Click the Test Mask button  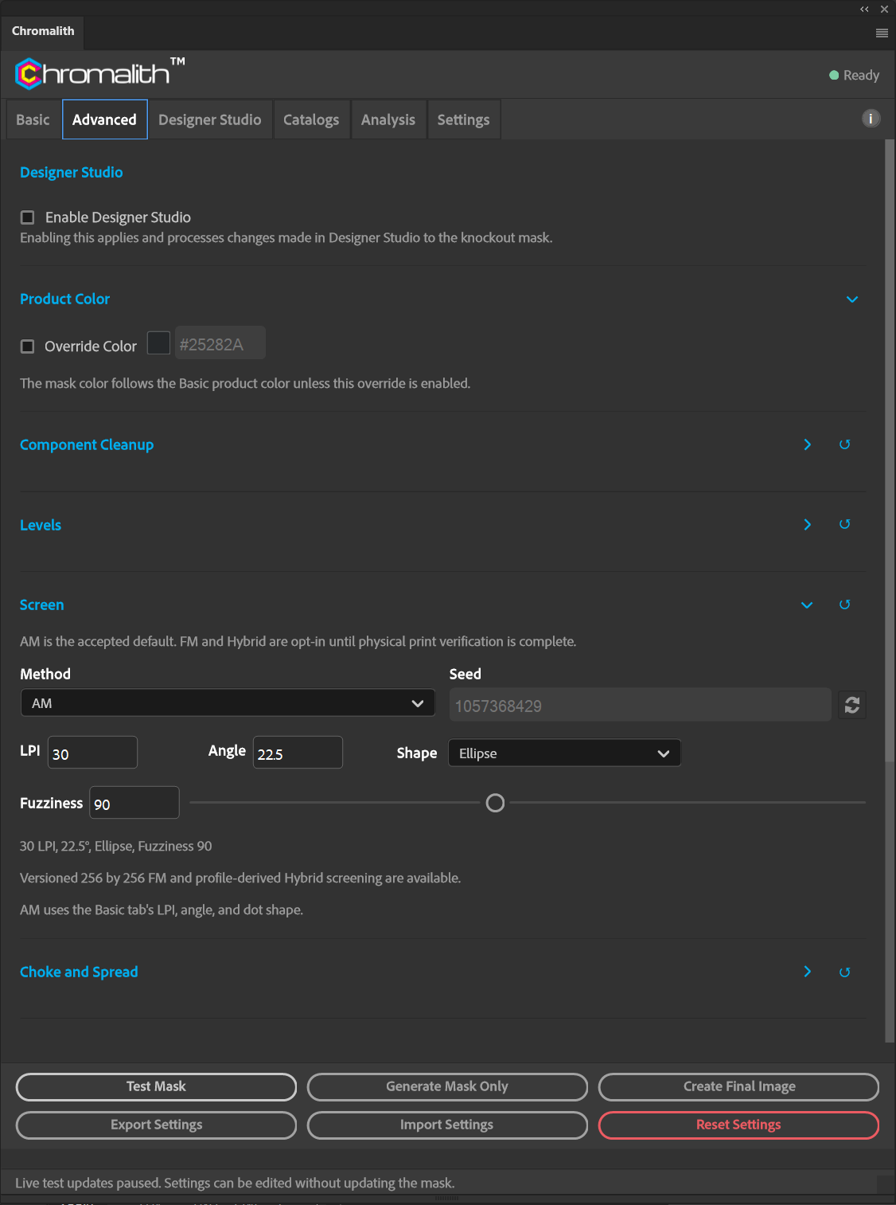(x=156, y=1086)
